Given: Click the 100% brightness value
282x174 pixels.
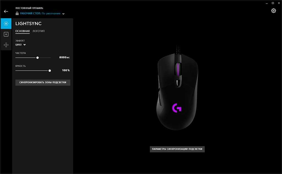Looking at the screenshot, I should pyautogui.click(x=66, y=70).
